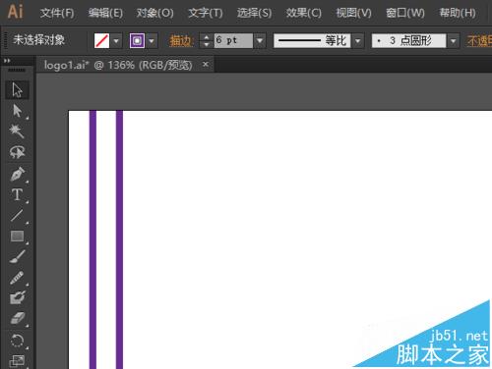Close the logo1.ai document tab
Viewport: 492px width, 369px height.
coord(206,64)
